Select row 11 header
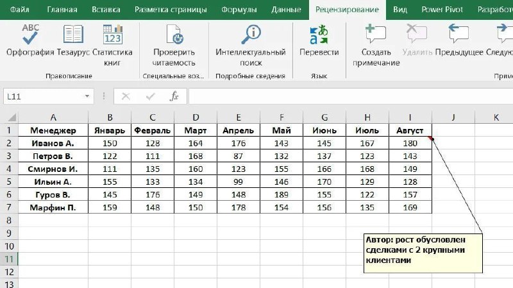The image size is (513, 288). 9,259
